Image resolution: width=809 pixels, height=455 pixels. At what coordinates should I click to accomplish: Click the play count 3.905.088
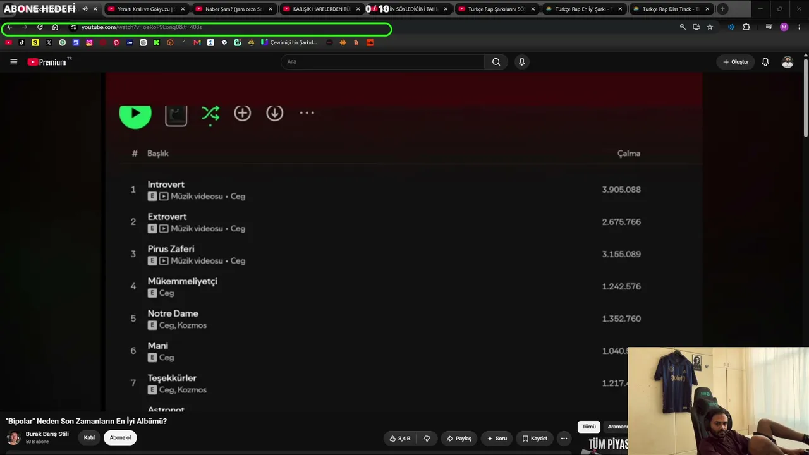(621, 190)
